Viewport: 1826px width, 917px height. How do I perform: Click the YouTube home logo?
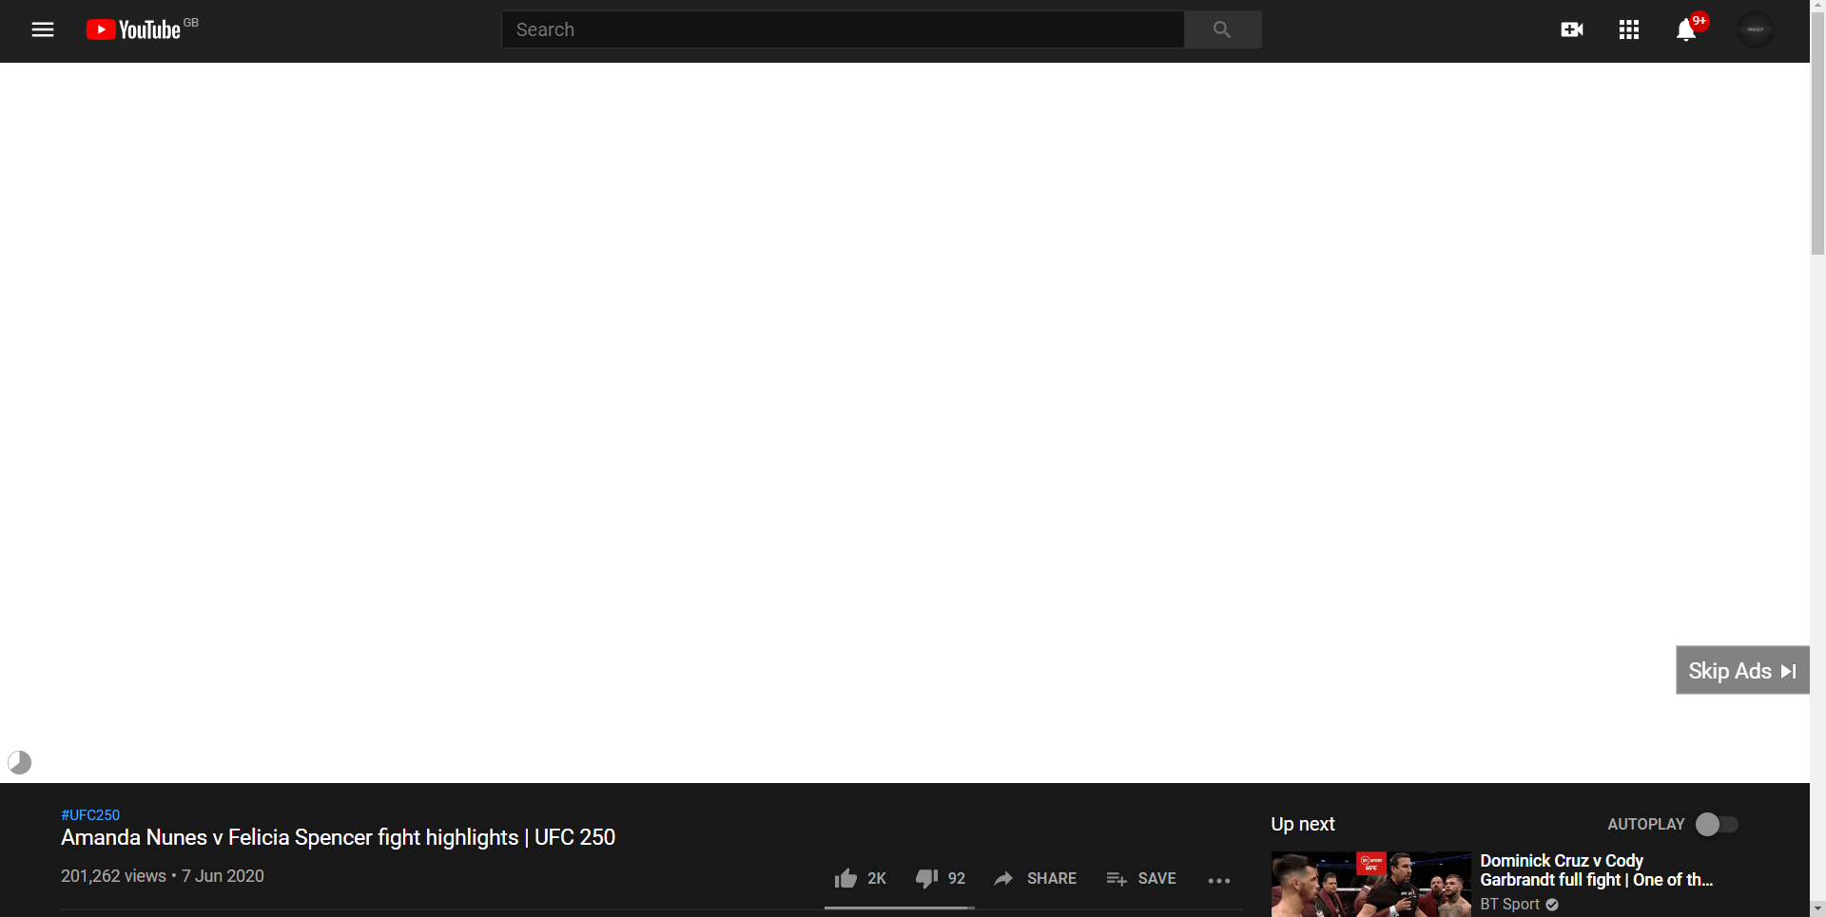pos(133,29)
